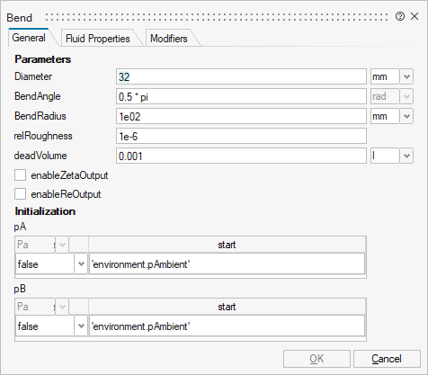Open the BendRadius unit mm dropdown
Image resolution: width=428 pixels, height=375 pixels.
click(406, 116)
